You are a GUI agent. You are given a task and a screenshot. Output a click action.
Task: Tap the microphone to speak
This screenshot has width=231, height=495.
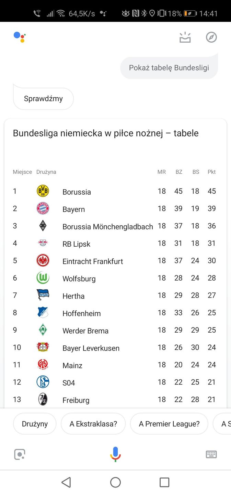tap(115, 454)
